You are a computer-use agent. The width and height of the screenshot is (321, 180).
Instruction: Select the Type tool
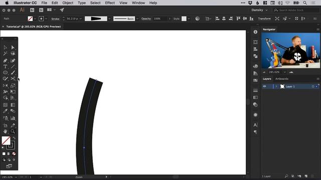click(x=6, y=66)
